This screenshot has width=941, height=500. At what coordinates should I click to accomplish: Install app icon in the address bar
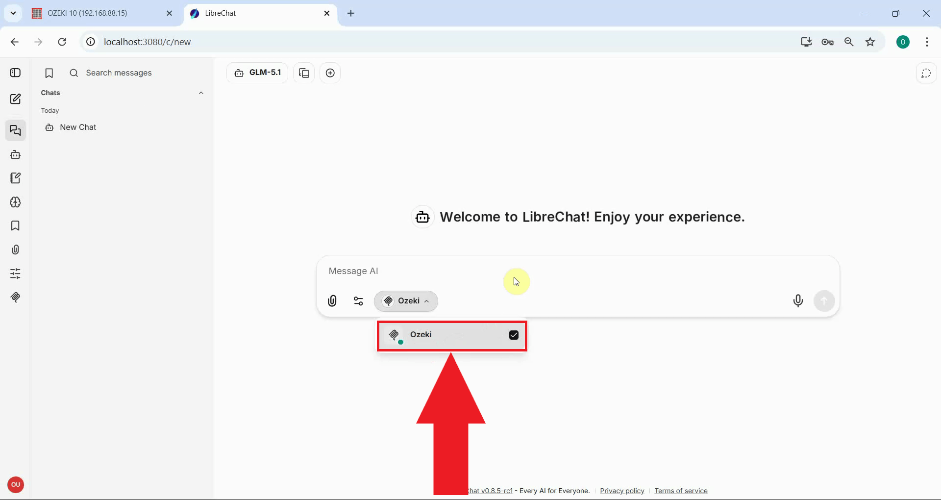(x=806, y=42)
